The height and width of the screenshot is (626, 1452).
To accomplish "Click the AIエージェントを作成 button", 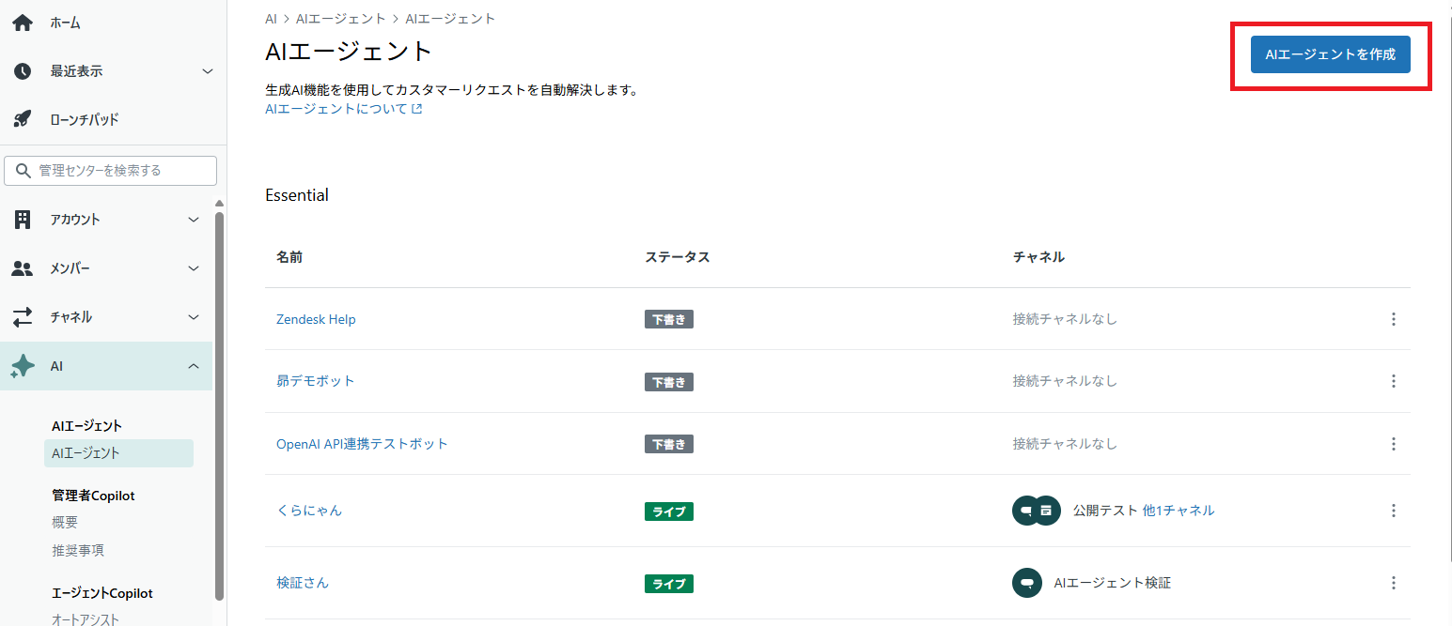I will 1330,54.
